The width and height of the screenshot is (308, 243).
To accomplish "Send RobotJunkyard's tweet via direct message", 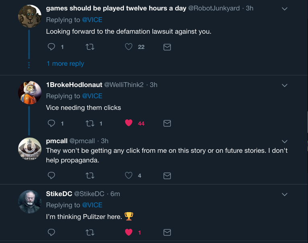I will pos(167,47).
